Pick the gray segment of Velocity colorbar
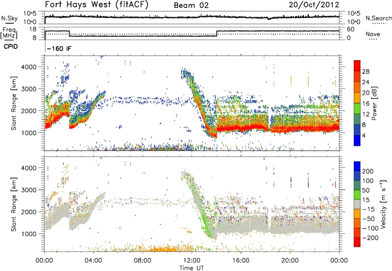This screenshot has width=392, height=271. click(357, 204)
